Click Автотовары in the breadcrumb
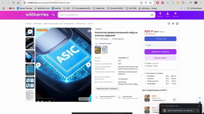The width and height of the screenshot is (204, 114). (x=38, y=24)
